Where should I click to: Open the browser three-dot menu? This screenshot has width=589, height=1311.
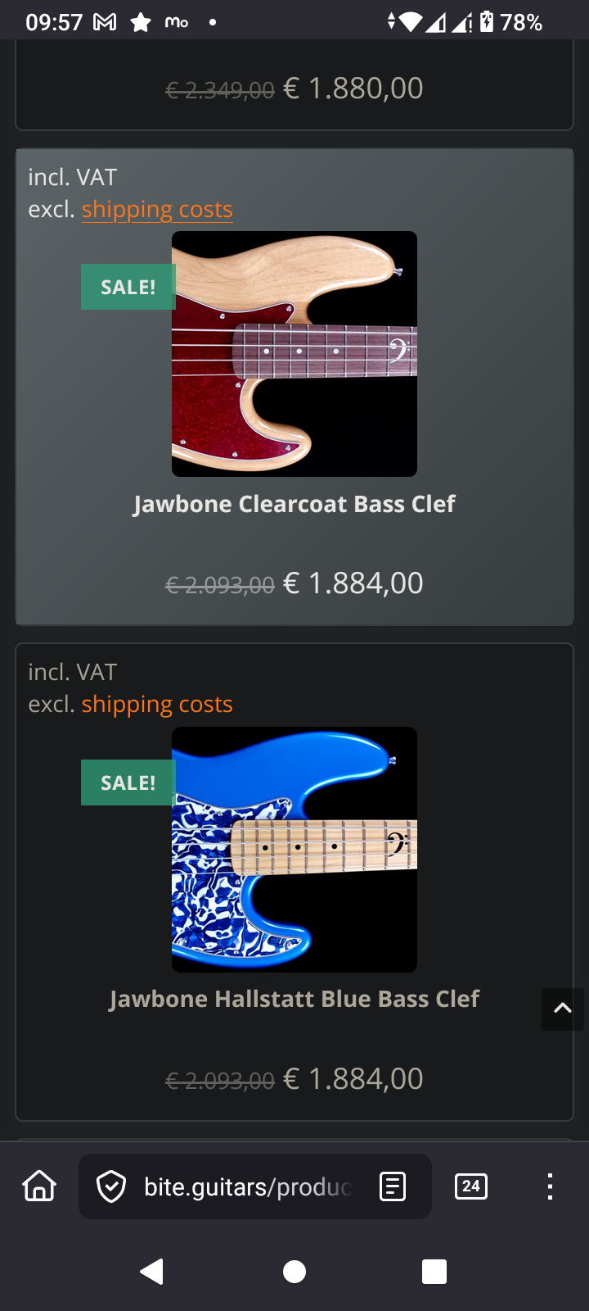click(x=550, y=1186)
